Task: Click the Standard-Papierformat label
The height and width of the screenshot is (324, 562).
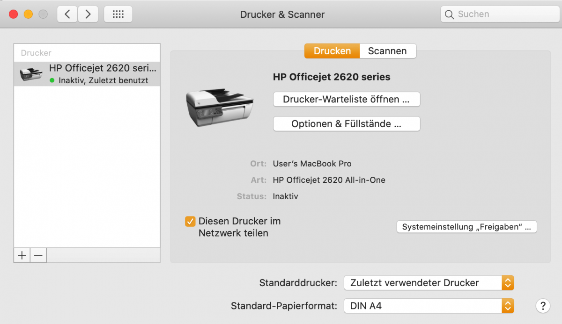Action: pyautogui.click(x=284, y=306)
